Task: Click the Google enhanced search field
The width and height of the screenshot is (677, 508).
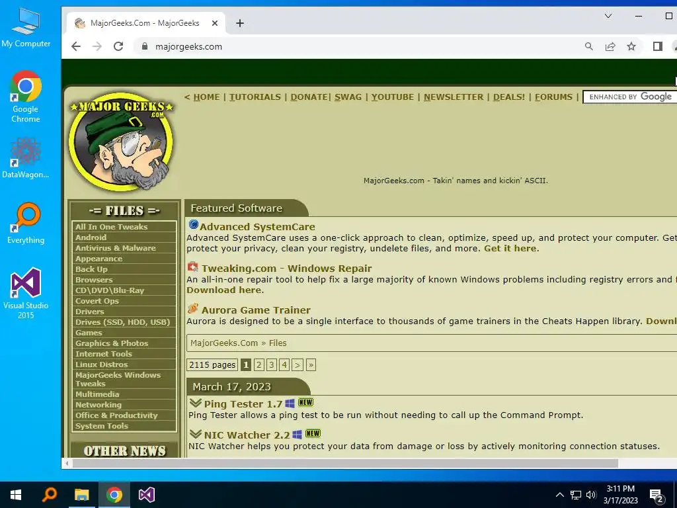Action: pyautogui.click(x=630, y=97)
